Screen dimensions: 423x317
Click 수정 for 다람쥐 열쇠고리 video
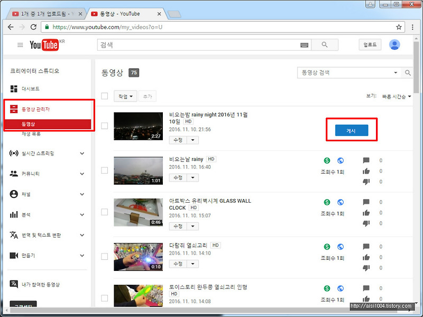(x=178, y=264)
